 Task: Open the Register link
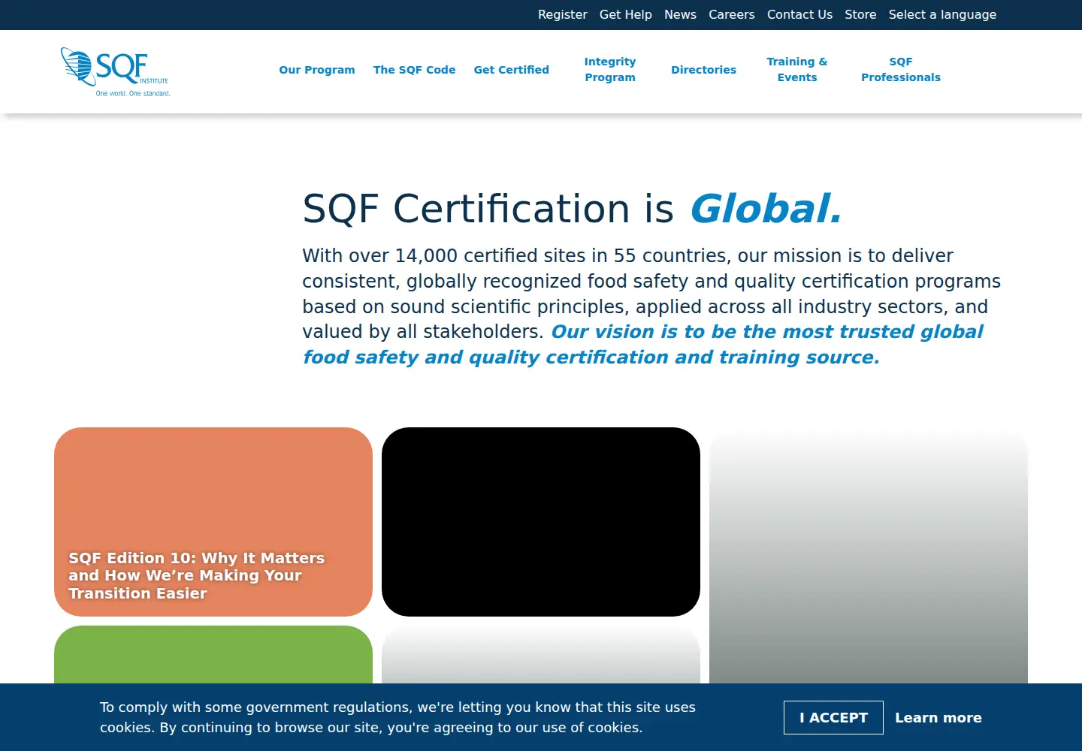click(x=562, y=14)
